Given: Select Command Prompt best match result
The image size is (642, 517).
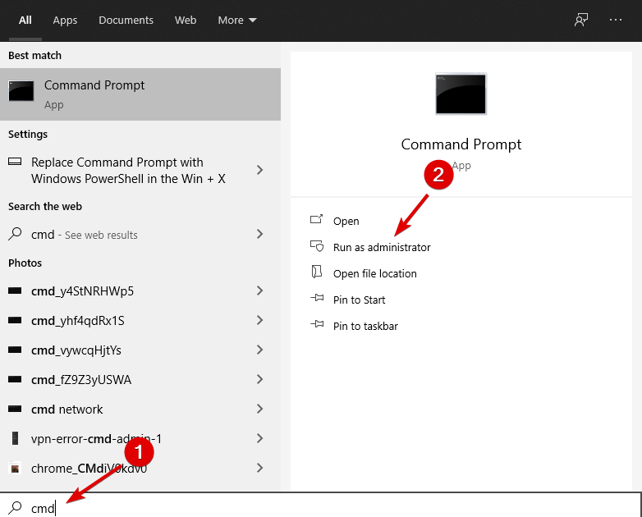Looking at the screenshot, I should point(140,94).
